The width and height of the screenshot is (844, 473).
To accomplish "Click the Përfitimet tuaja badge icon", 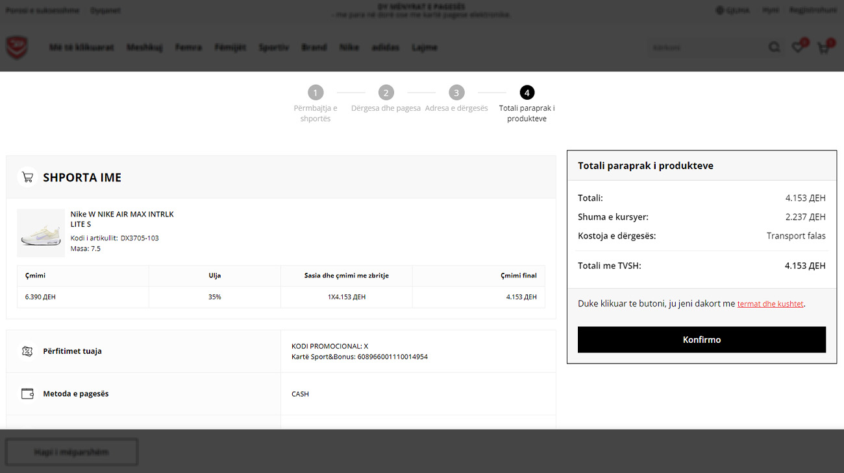I will [x=27, y=351].
